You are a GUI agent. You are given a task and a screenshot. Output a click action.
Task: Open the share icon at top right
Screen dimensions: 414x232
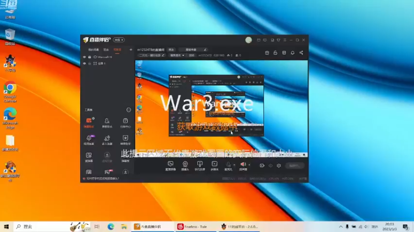click(301, 53)
